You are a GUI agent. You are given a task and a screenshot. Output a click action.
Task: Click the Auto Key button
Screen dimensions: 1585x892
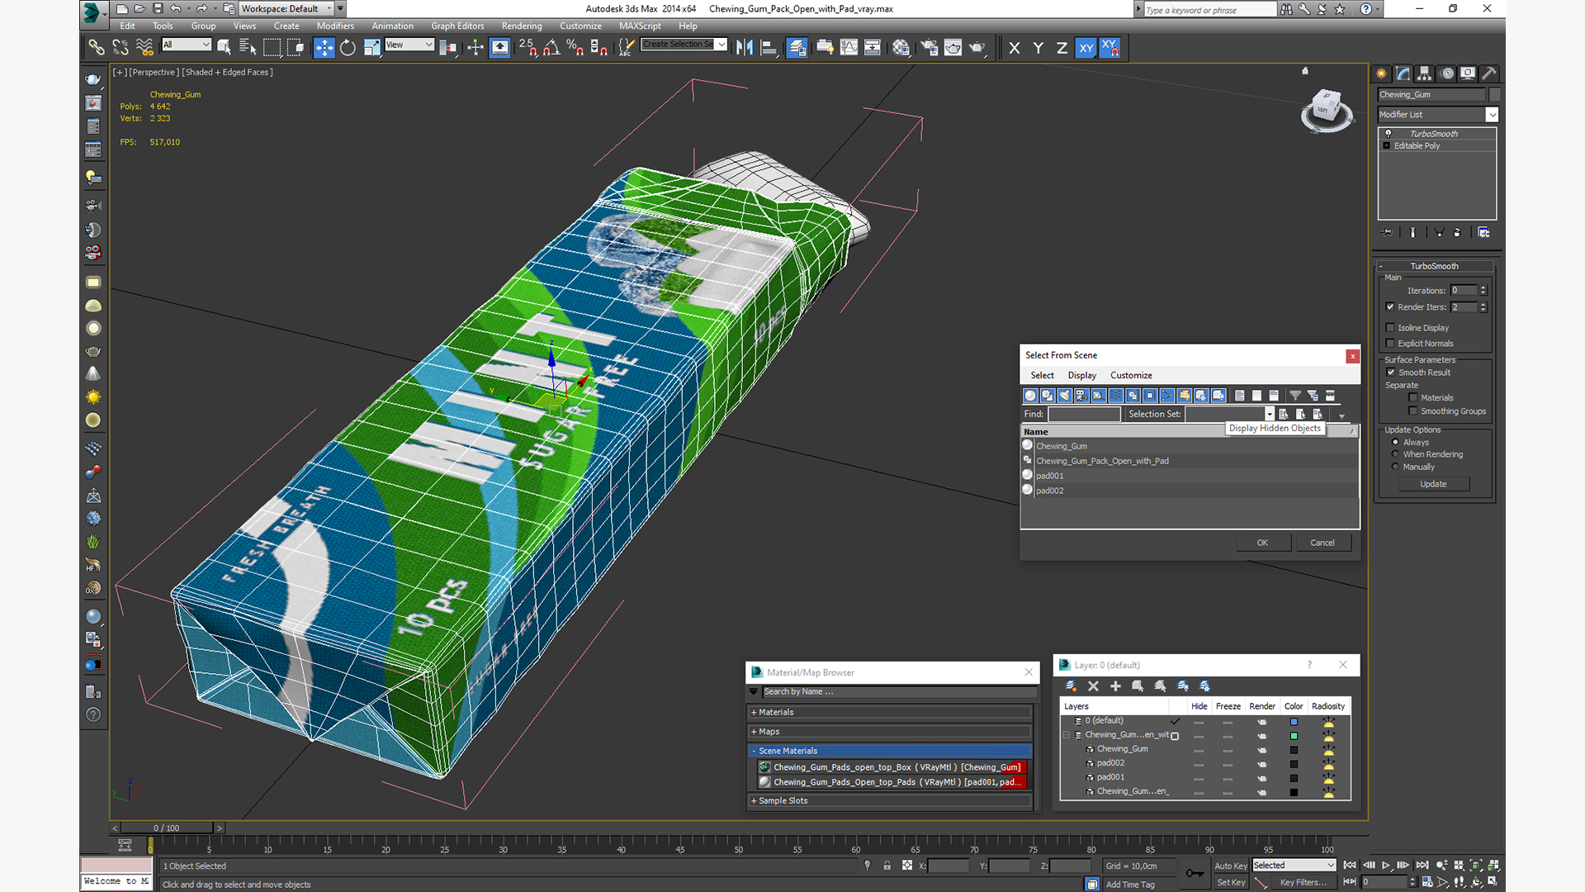click(x=1230, y=866)
